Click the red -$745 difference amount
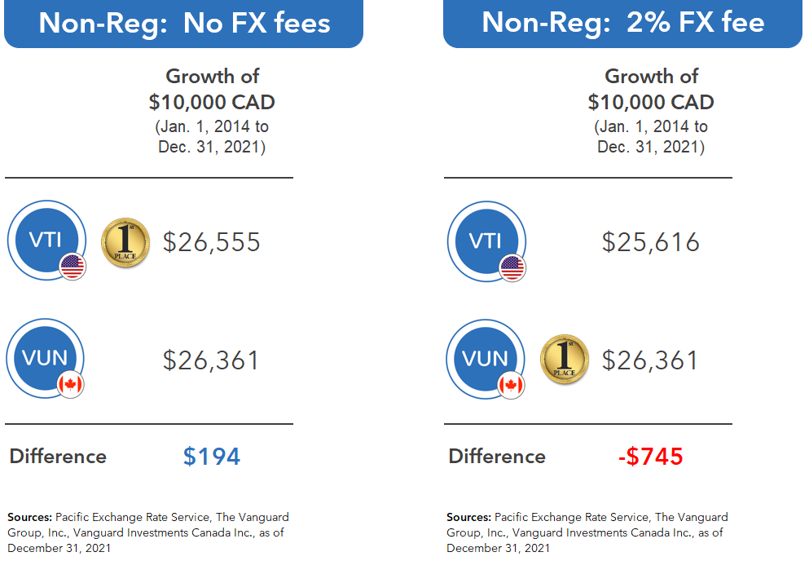This screenshot has width=809, height=583. coord(650,456)
